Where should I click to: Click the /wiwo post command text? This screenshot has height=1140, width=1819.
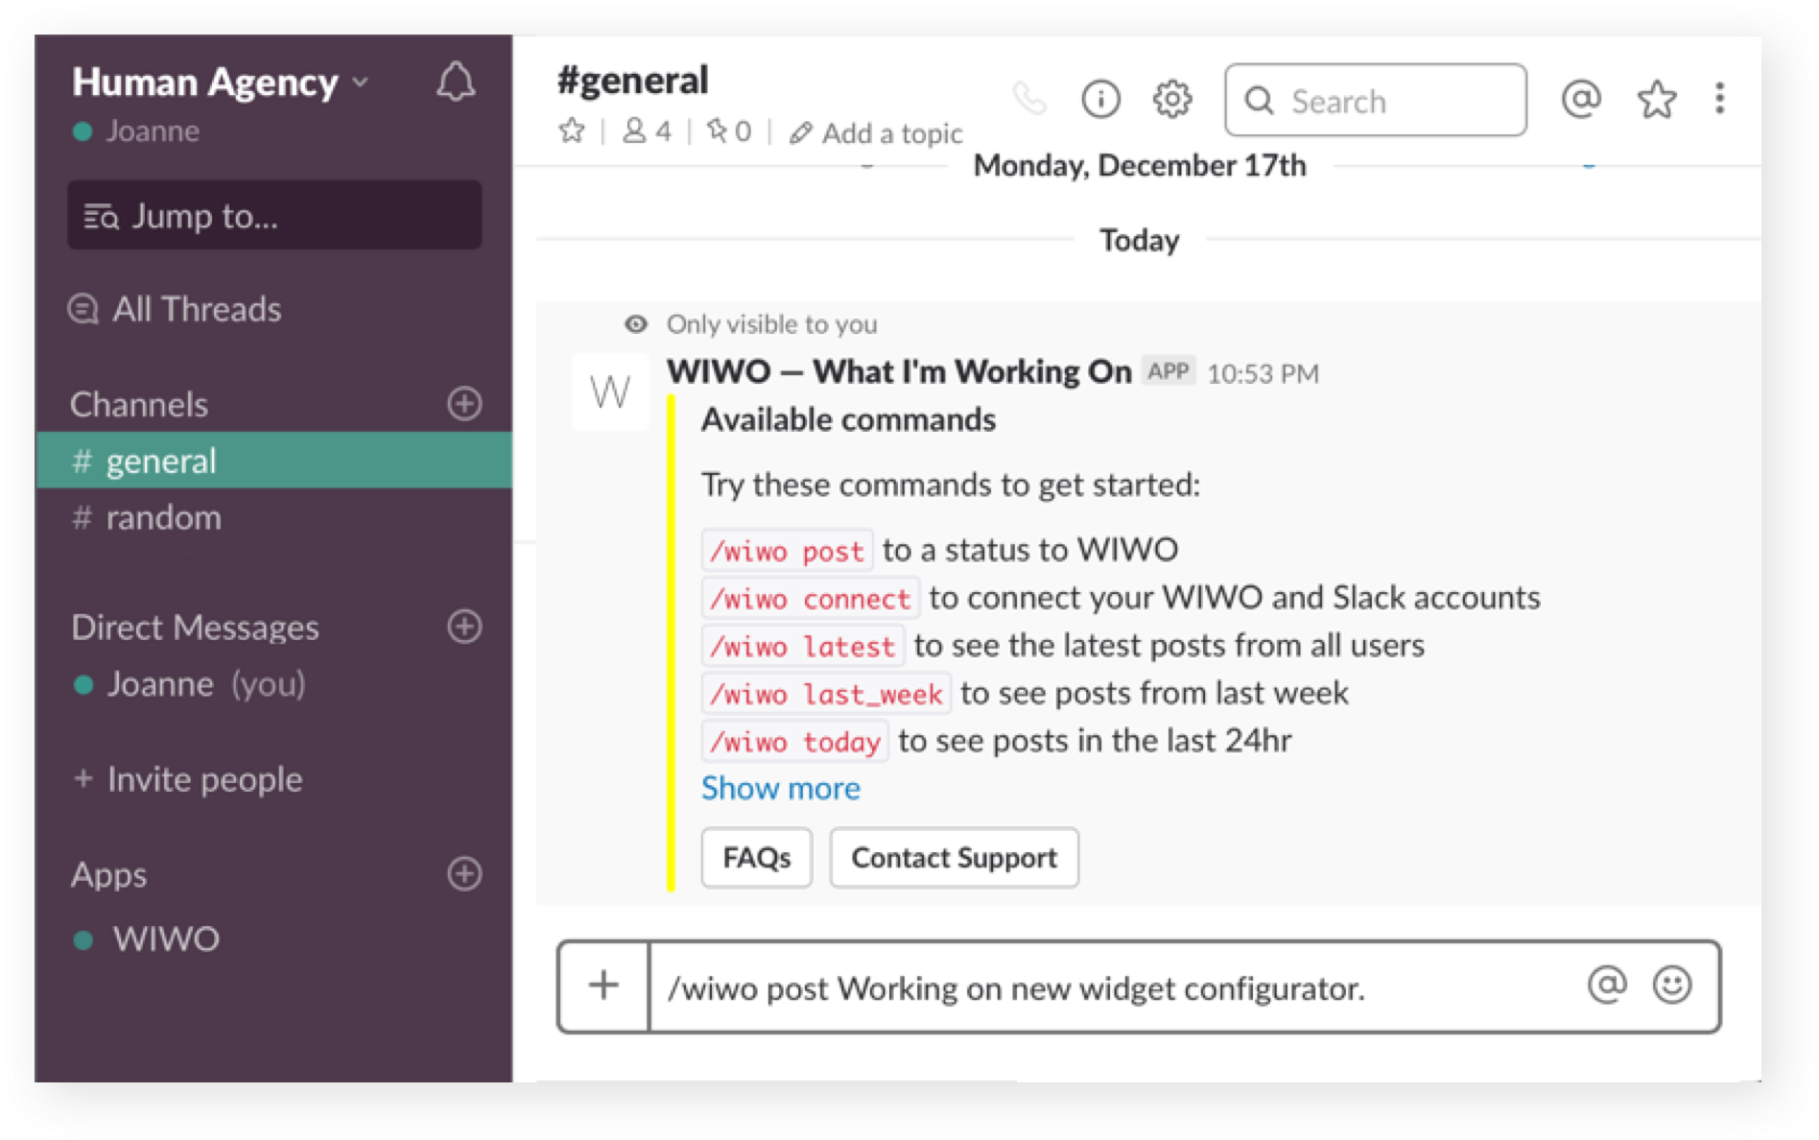(787, 551)
